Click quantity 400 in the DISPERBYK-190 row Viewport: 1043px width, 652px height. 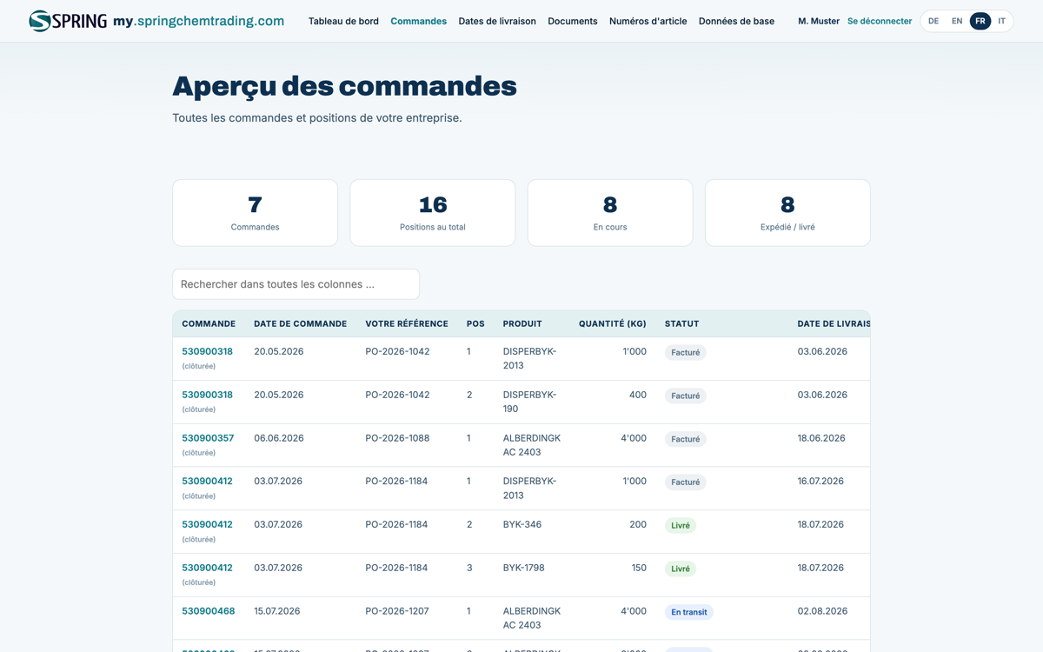(x=638, y=395)
